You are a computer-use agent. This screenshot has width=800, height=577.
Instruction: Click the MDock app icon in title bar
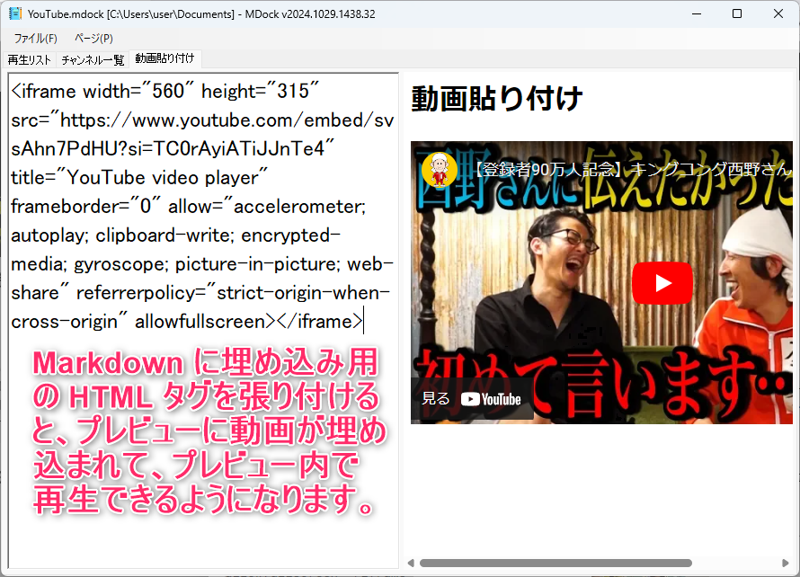pyautogui.click(x=14, y=13)
